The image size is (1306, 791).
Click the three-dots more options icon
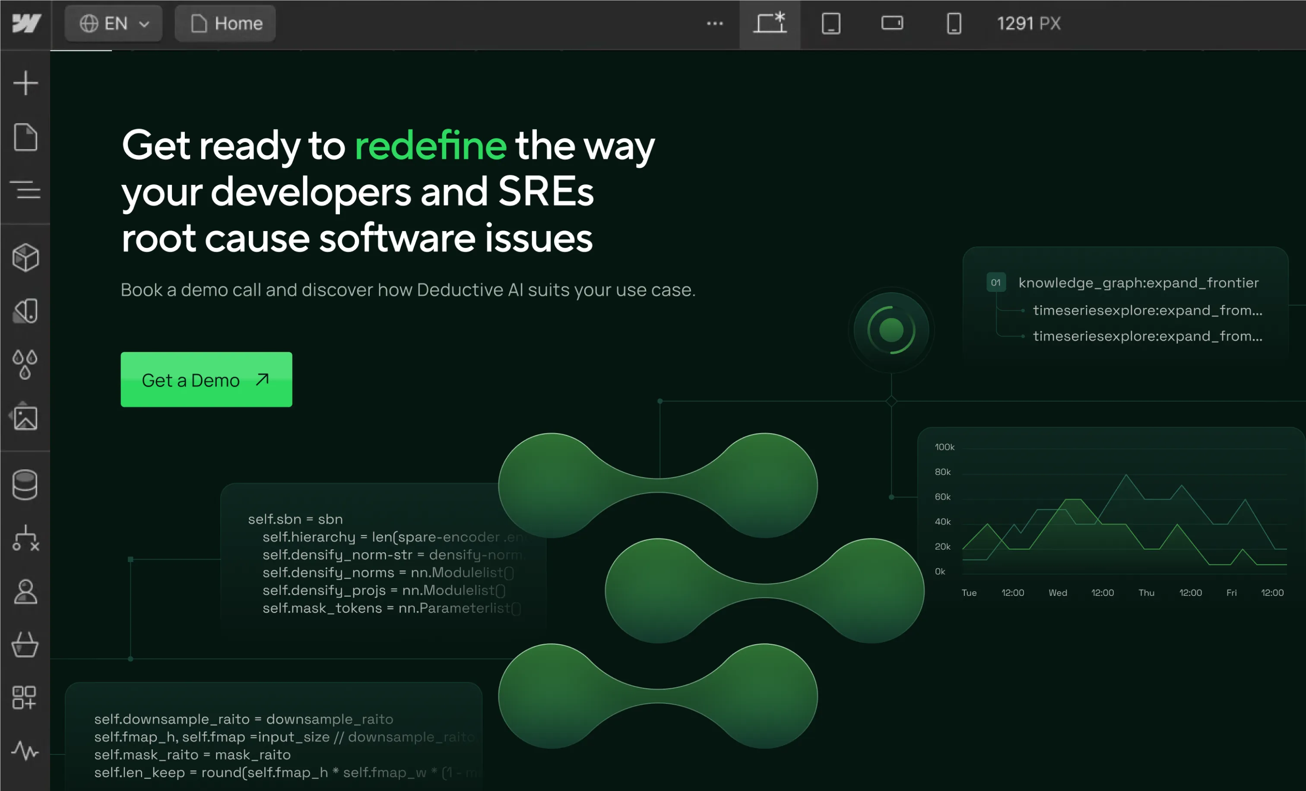714,23
